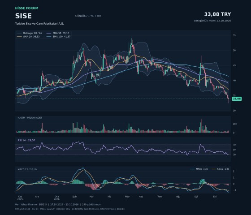Click the 200 volume axis label
This screenshot has height=215, width=251.
click(235, 124)
